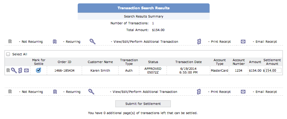The height and width of the screenshot is (119, 287).
Task: Uncheck Mark for Settle checkbox
Action: pos(38,70)
